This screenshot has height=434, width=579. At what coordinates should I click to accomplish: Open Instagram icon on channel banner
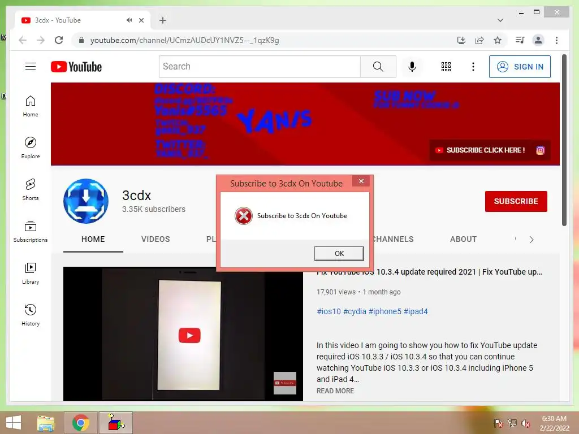coord(540,150)
